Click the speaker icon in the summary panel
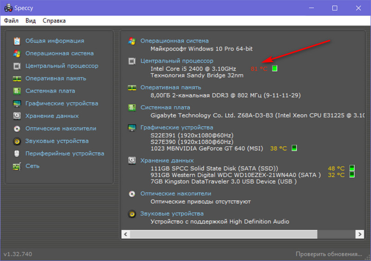The image size is (371, 261). tap(132, 214)
